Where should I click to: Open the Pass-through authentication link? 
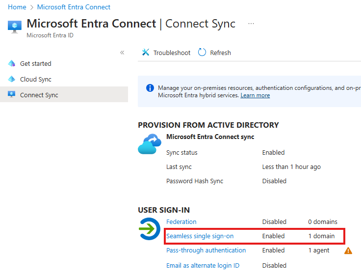click(206, 250)
